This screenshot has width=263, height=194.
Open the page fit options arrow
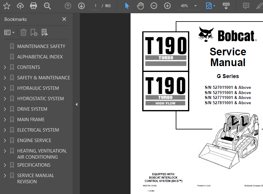click(214, 6)
